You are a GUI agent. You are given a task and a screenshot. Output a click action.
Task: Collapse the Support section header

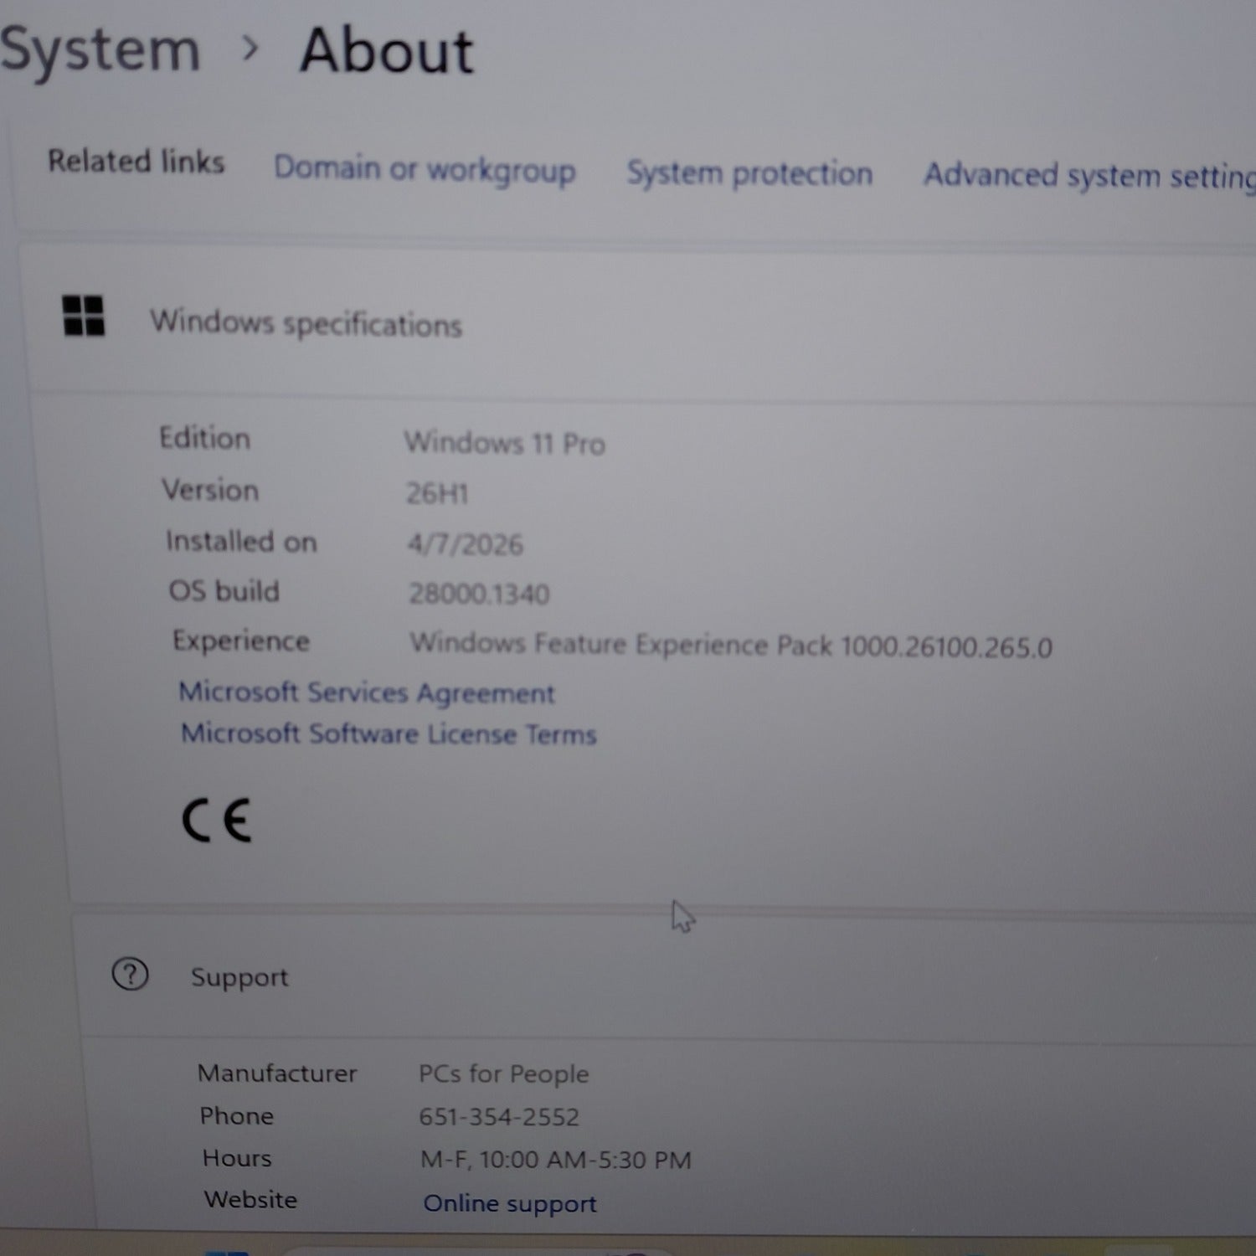(x=239, y=977)
